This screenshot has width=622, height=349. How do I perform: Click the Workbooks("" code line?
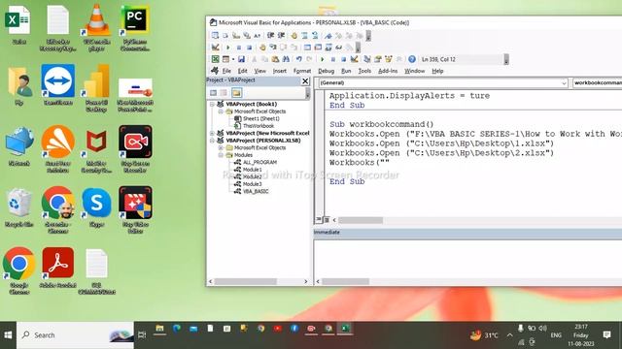coord(360,163)
